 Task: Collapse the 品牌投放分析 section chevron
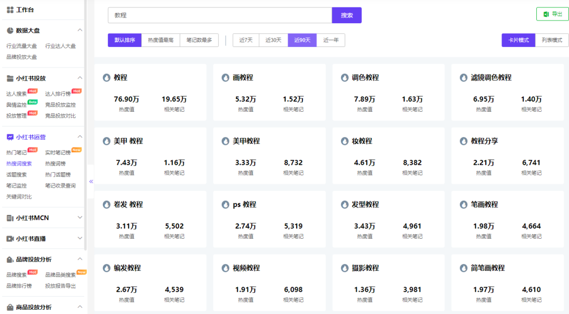(80, 259)
